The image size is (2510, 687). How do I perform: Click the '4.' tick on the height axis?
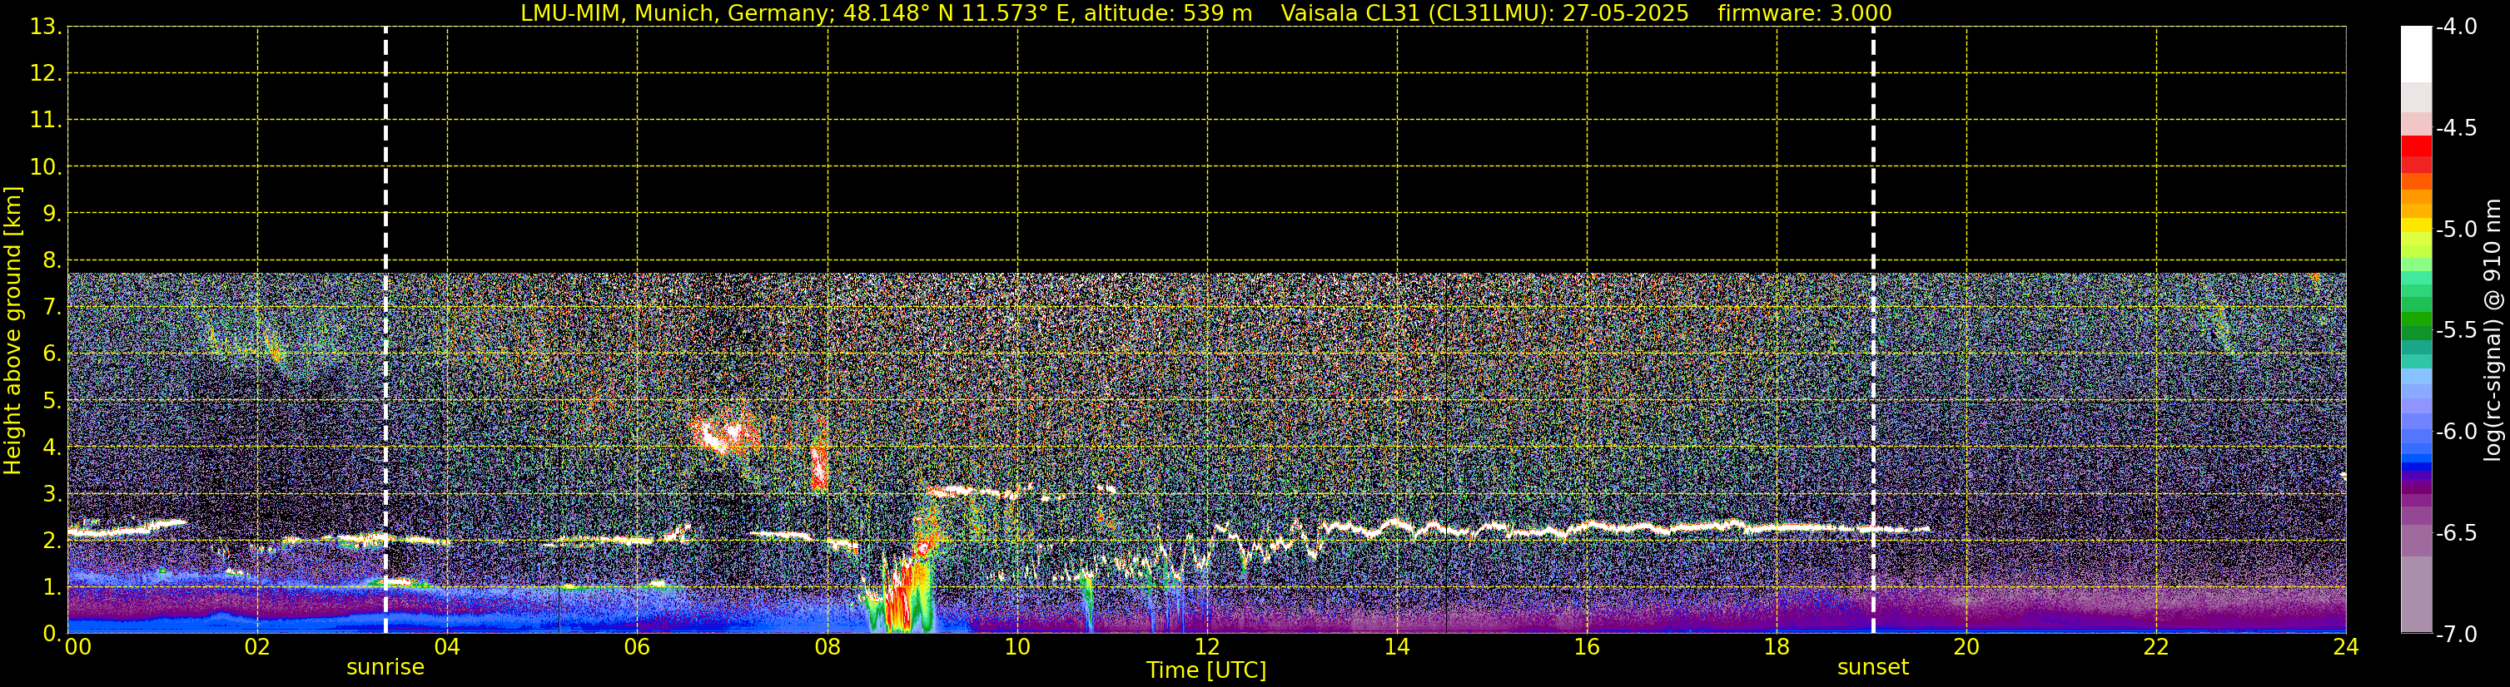[x=52, y=447]
